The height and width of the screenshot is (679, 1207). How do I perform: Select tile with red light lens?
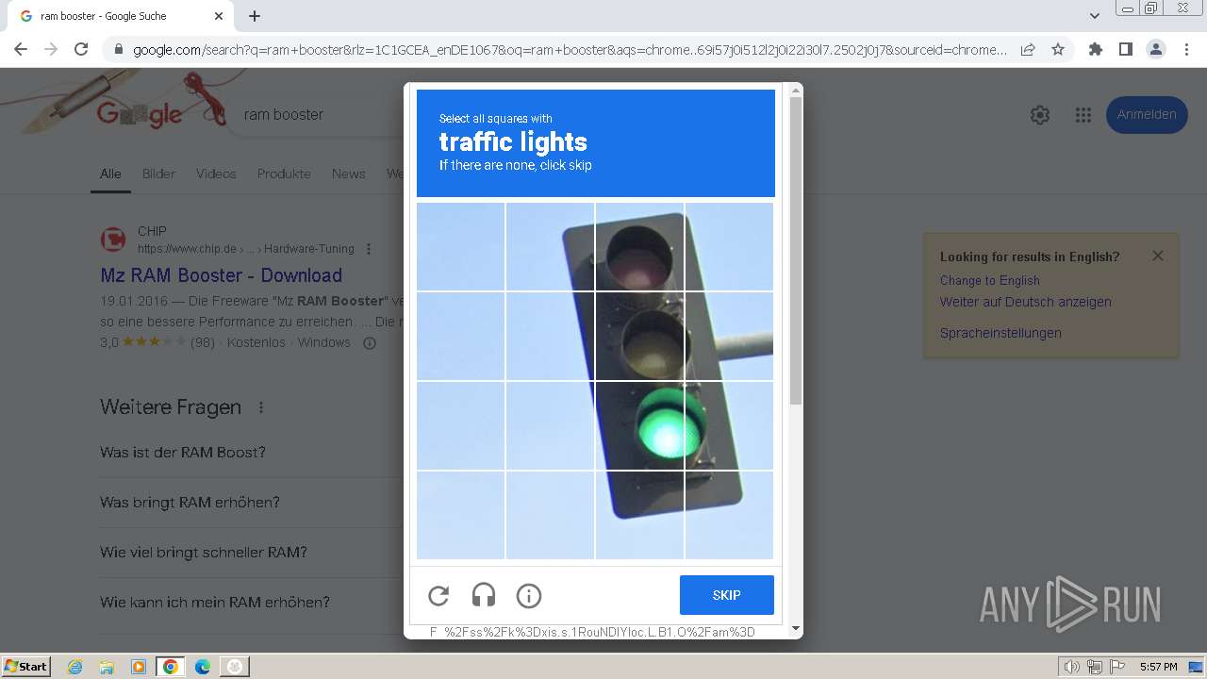[x=639, y=246]
